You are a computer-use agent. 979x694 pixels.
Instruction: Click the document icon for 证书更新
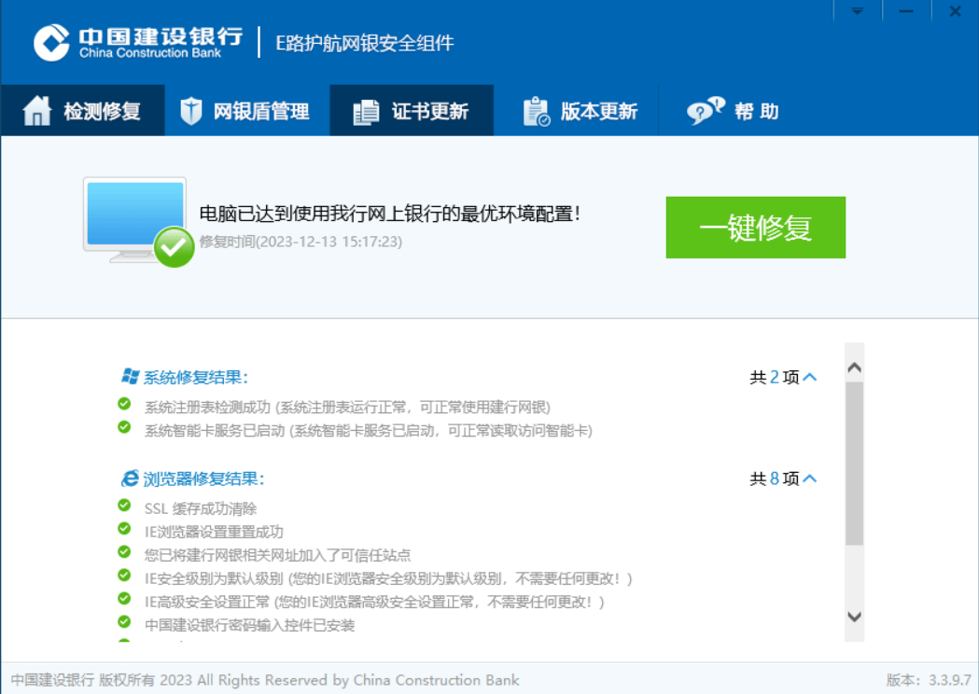pyautogui.click(x=367, y=111)
